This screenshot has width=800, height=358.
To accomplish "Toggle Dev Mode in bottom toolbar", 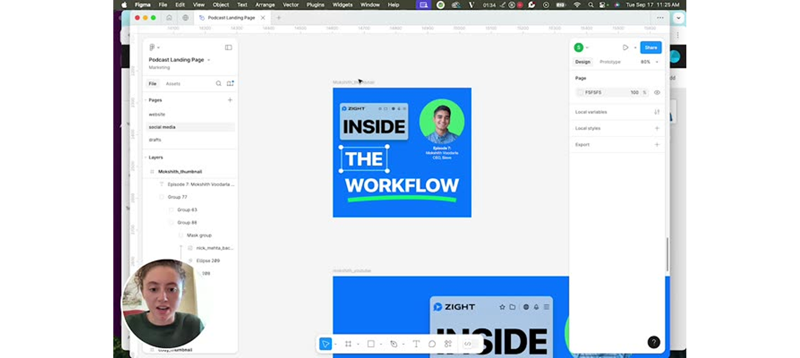I will [467, 344].
